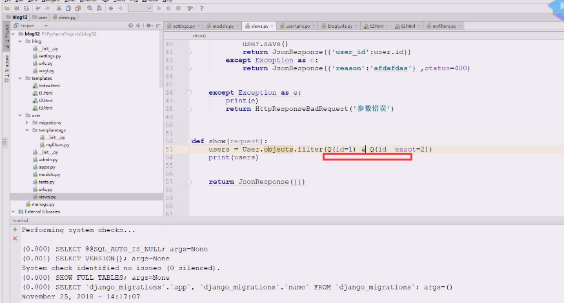The image size is (564, 303).
Task: Undo the last edit
Action: click(x=38, y=8)
